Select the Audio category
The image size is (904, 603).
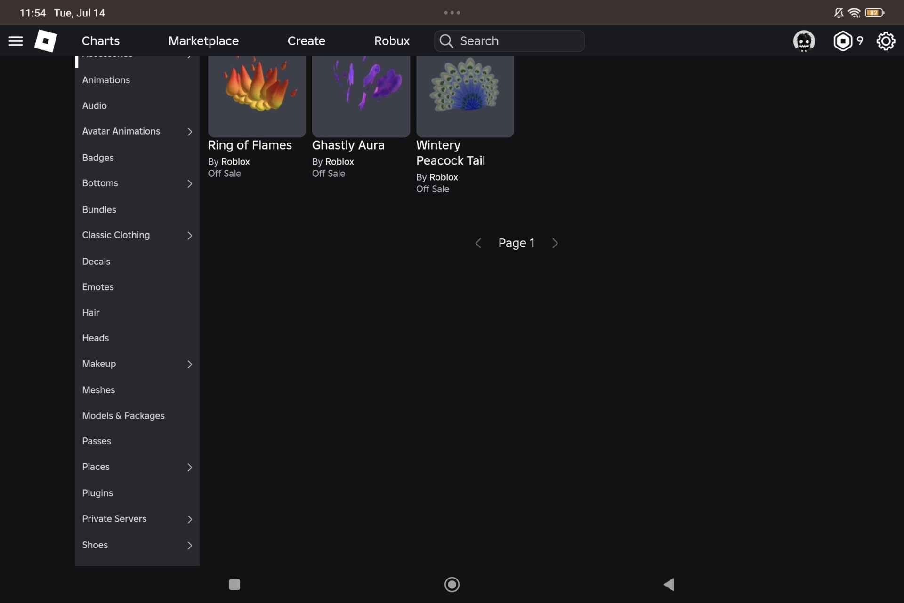(x=94, y=106)
